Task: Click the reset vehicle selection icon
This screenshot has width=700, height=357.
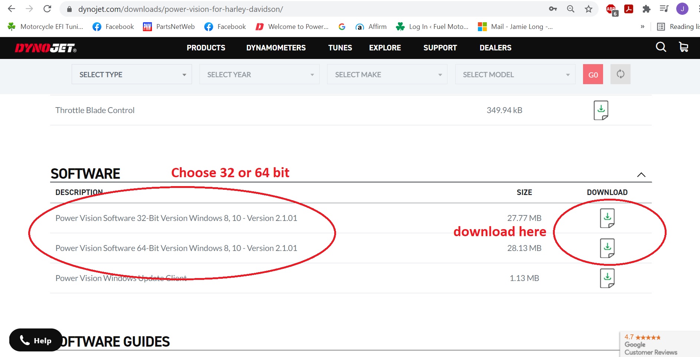Action: 620,74
